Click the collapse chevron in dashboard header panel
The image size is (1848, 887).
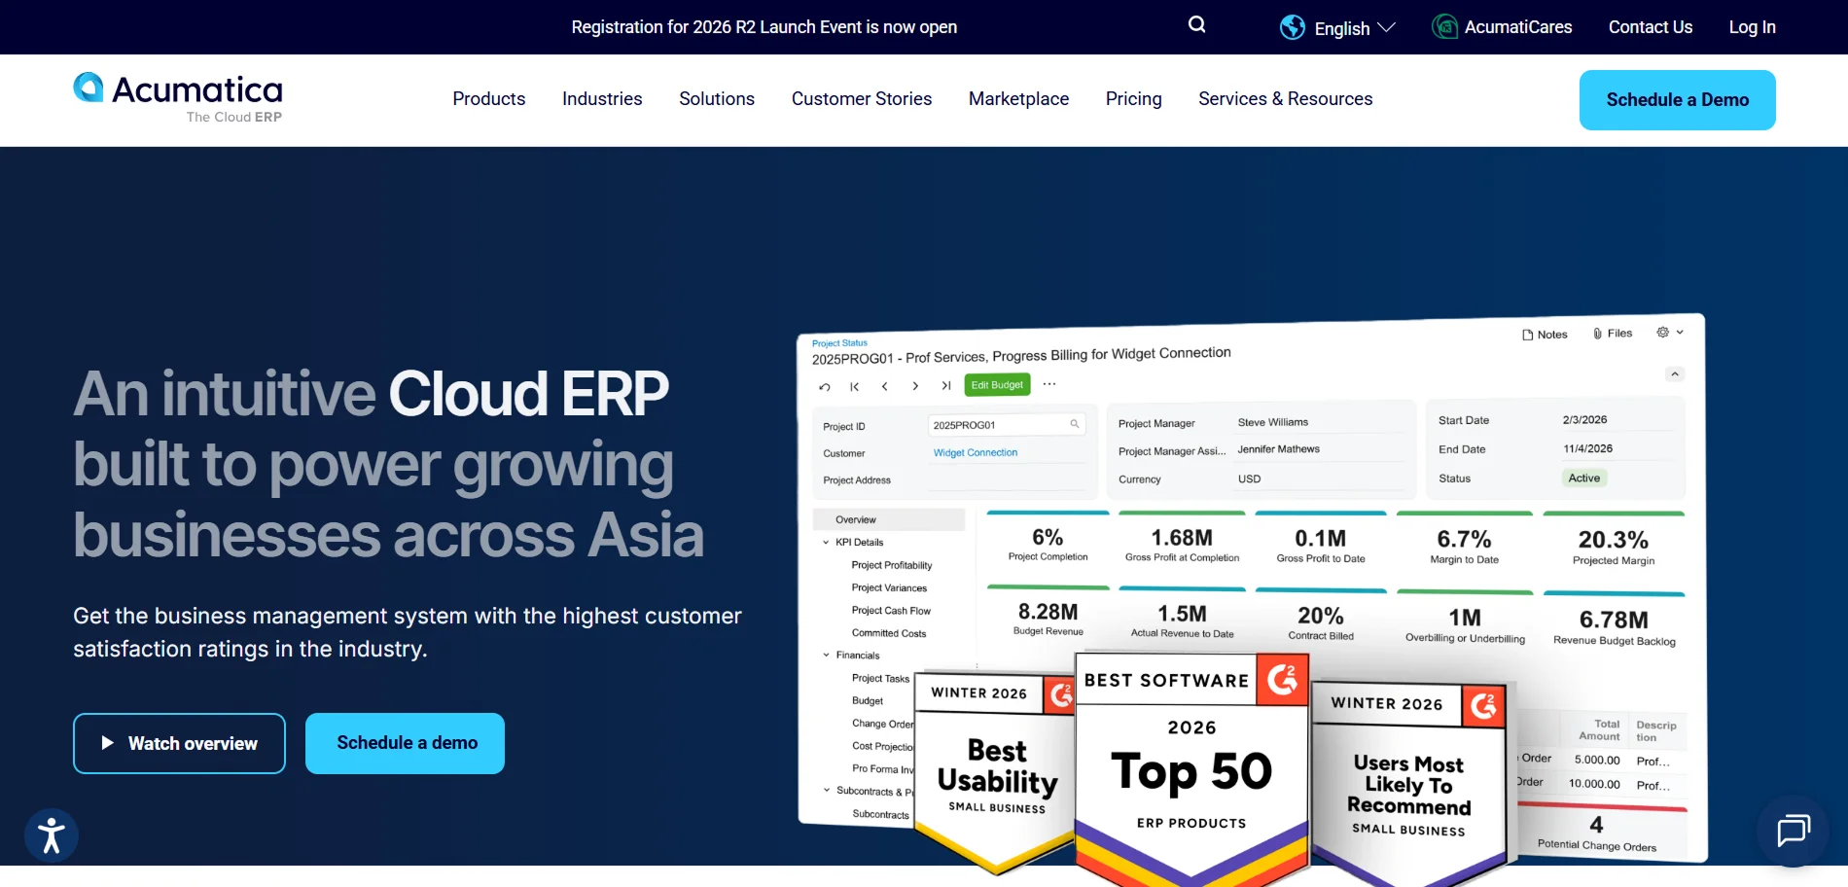coord(1674,374)
